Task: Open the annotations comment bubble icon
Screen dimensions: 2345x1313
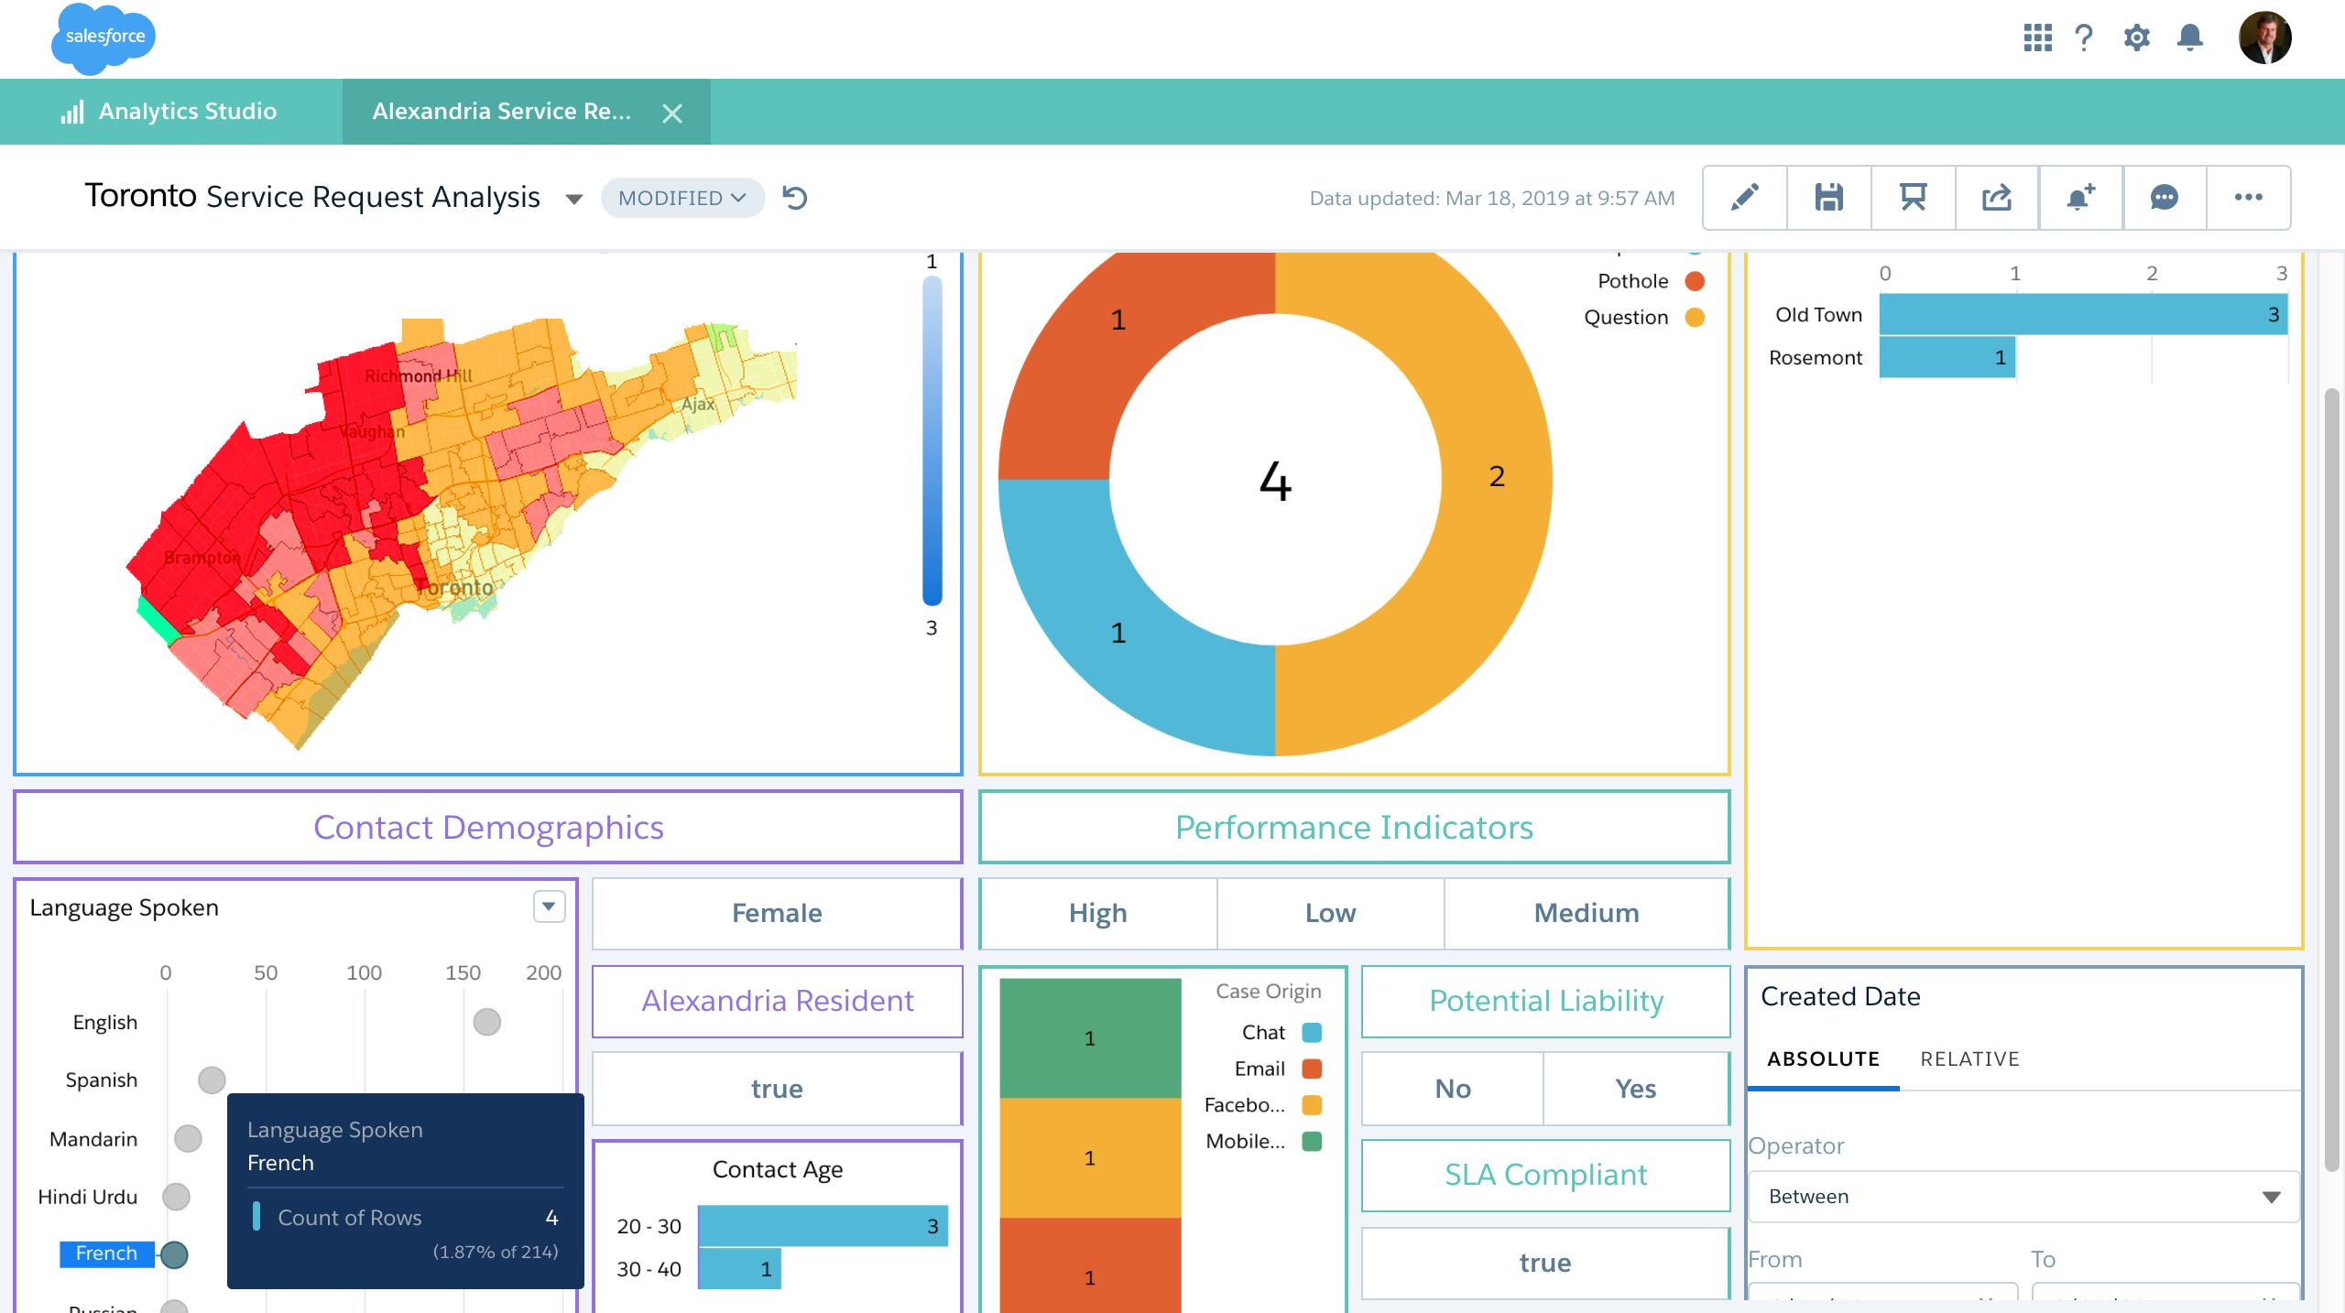Action: pos(2164,197)
